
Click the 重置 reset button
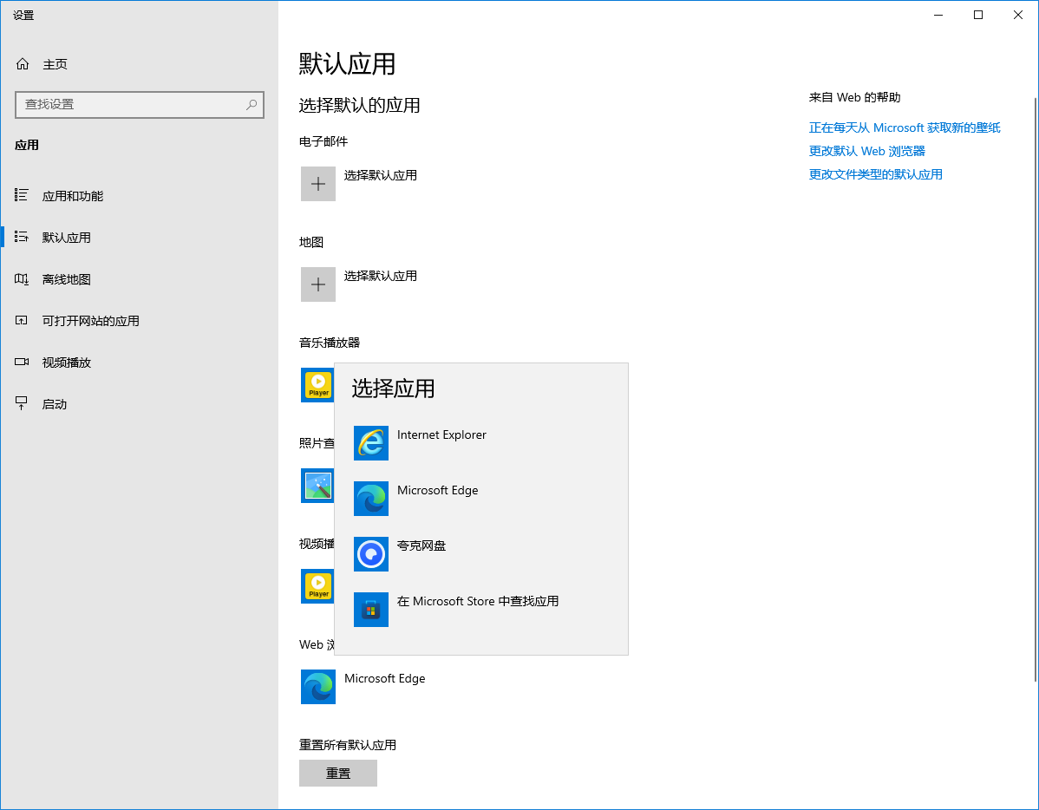click(x=338, y=773)
